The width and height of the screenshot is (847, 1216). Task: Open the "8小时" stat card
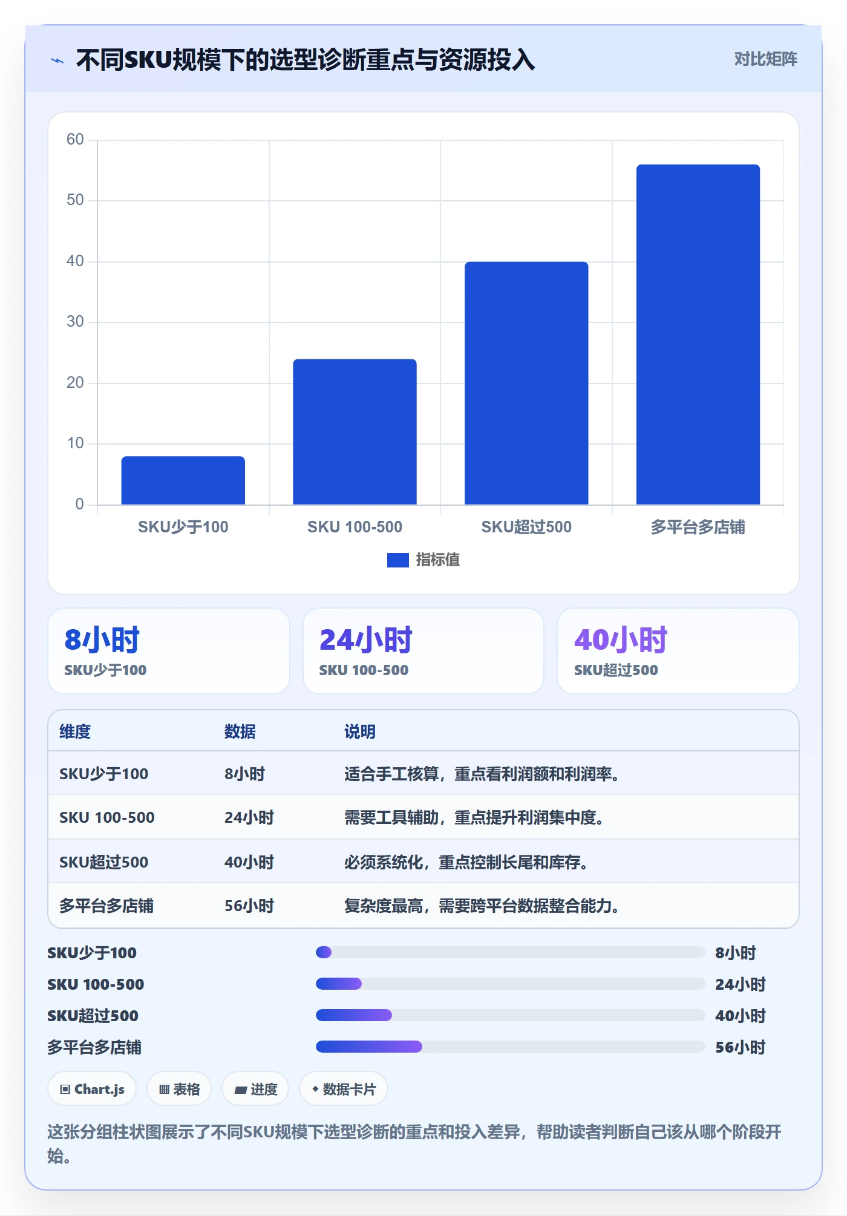pos(169,651)
